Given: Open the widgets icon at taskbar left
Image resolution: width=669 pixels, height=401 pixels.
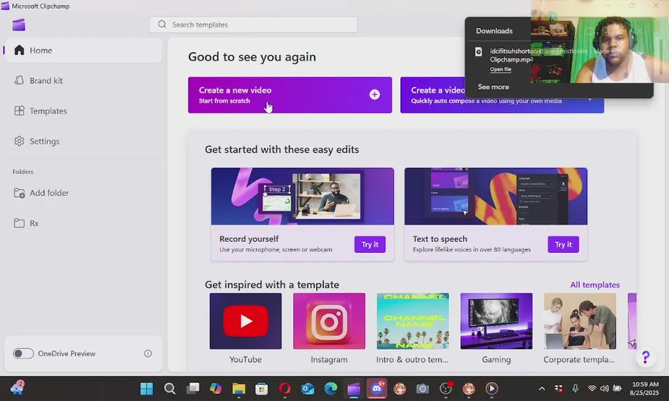Looking at the screenshot, I should [17, 388].
